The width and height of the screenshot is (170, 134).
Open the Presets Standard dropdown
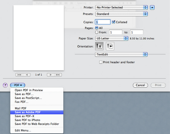121,14
